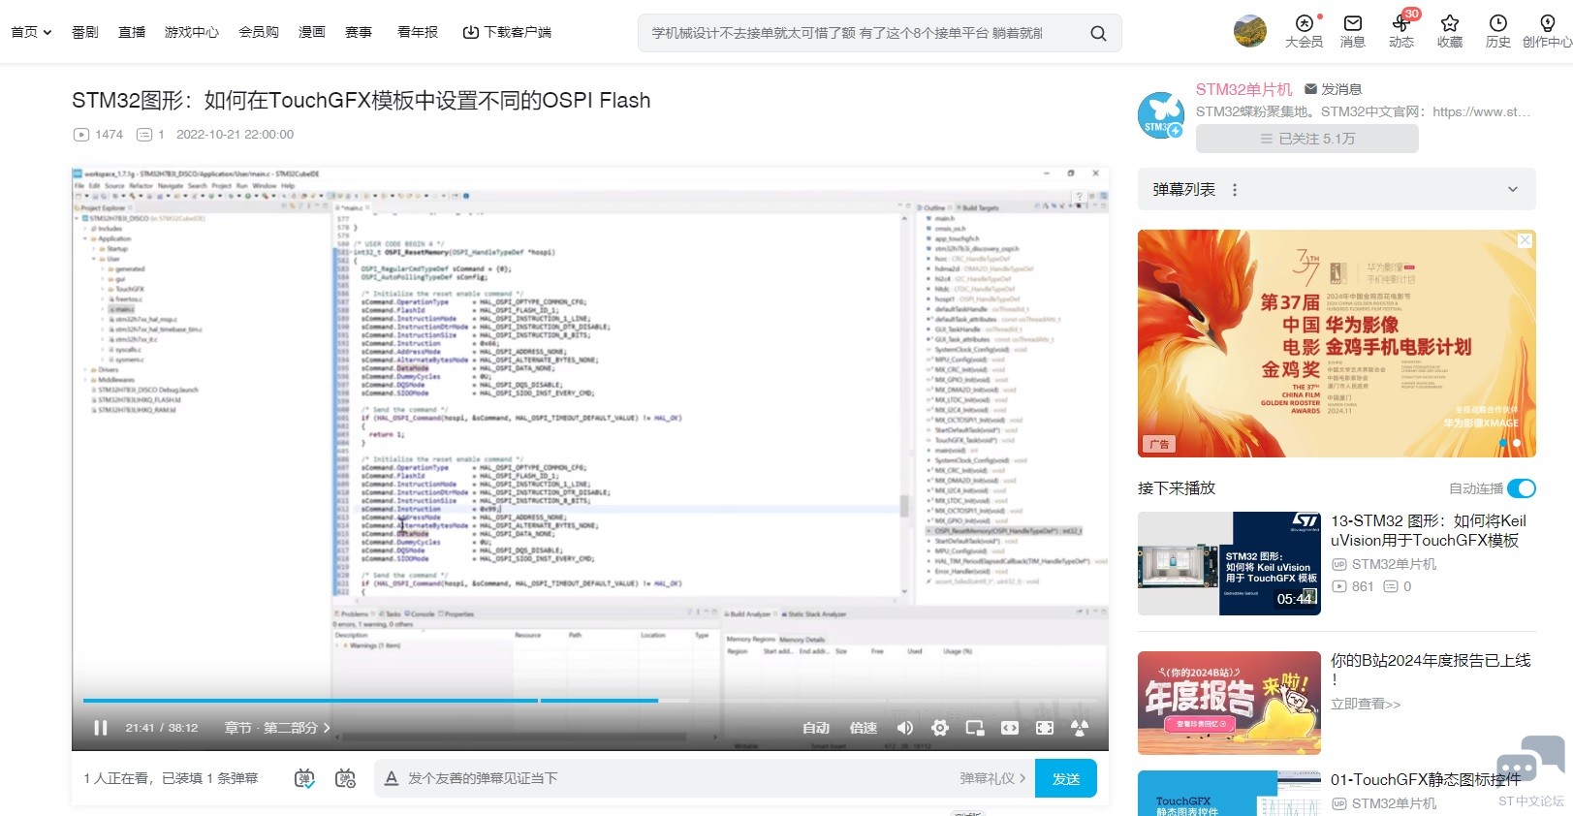Open video titled 13-STM32 图形 Keil uVision
This screenshot has height=816, width=1573.
pyautogui.click(x=1429, y=530)
